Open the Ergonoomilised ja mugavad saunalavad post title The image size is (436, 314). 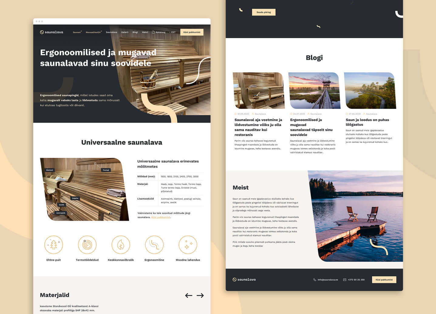[x=311, y=127]
